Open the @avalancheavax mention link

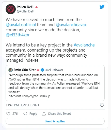(x=71, y=25)
